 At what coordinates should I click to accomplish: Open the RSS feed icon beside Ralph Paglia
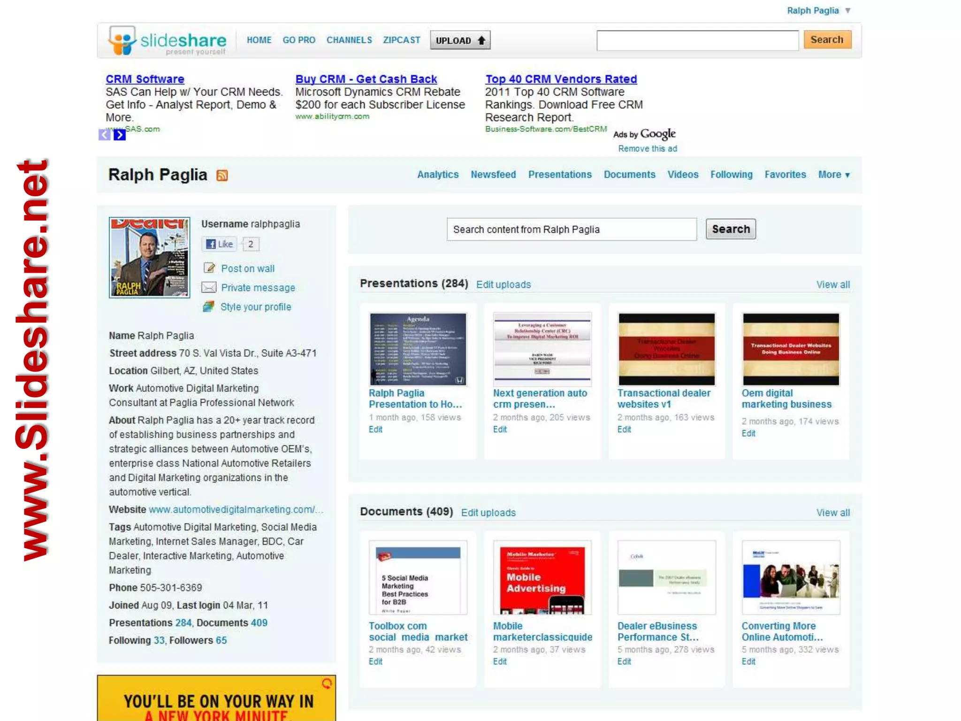222,176
